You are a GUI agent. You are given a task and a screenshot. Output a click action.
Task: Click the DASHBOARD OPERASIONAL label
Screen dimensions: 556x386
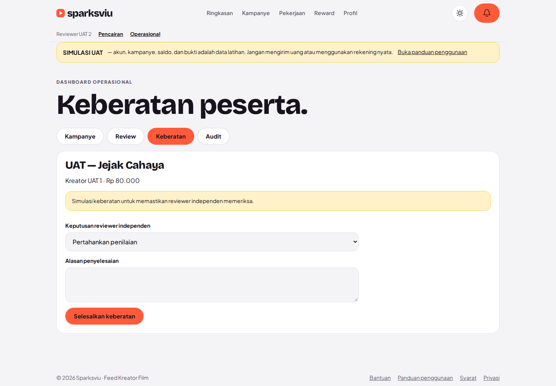[x=94, y=82]
